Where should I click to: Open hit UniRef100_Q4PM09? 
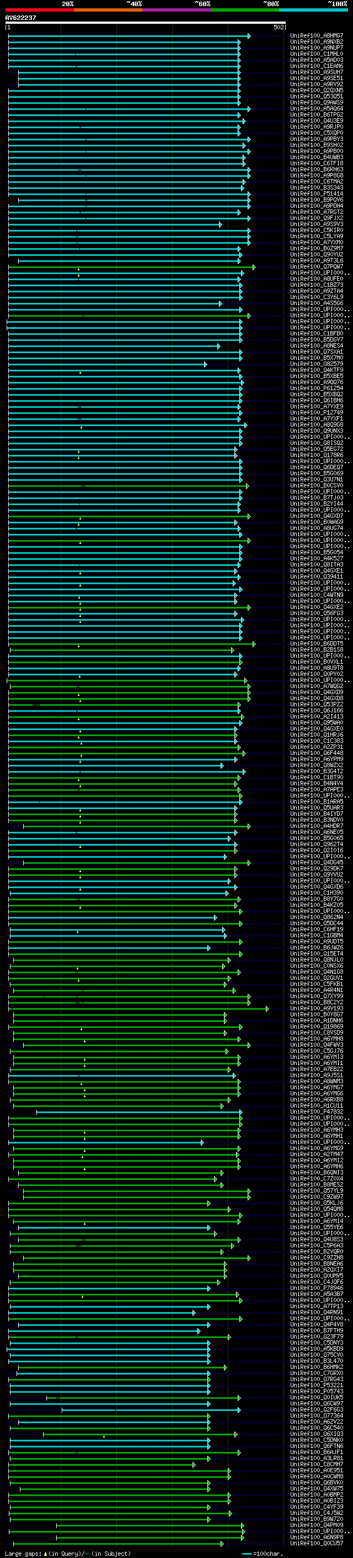[x=317, y=1525]
